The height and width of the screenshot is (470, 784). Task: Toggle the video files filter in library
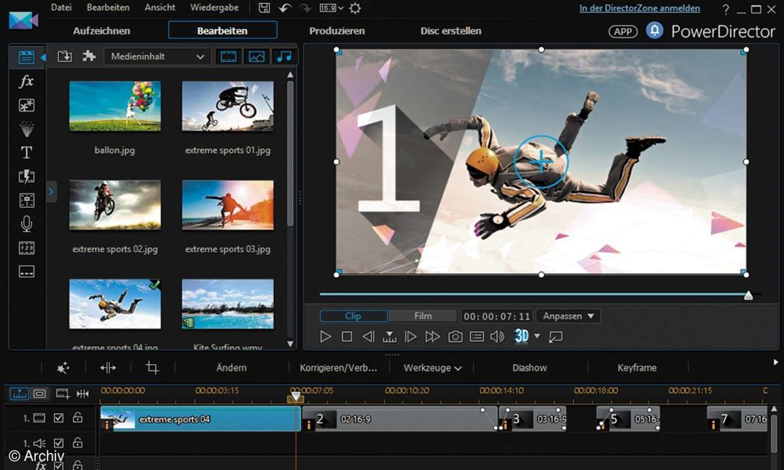229,57
